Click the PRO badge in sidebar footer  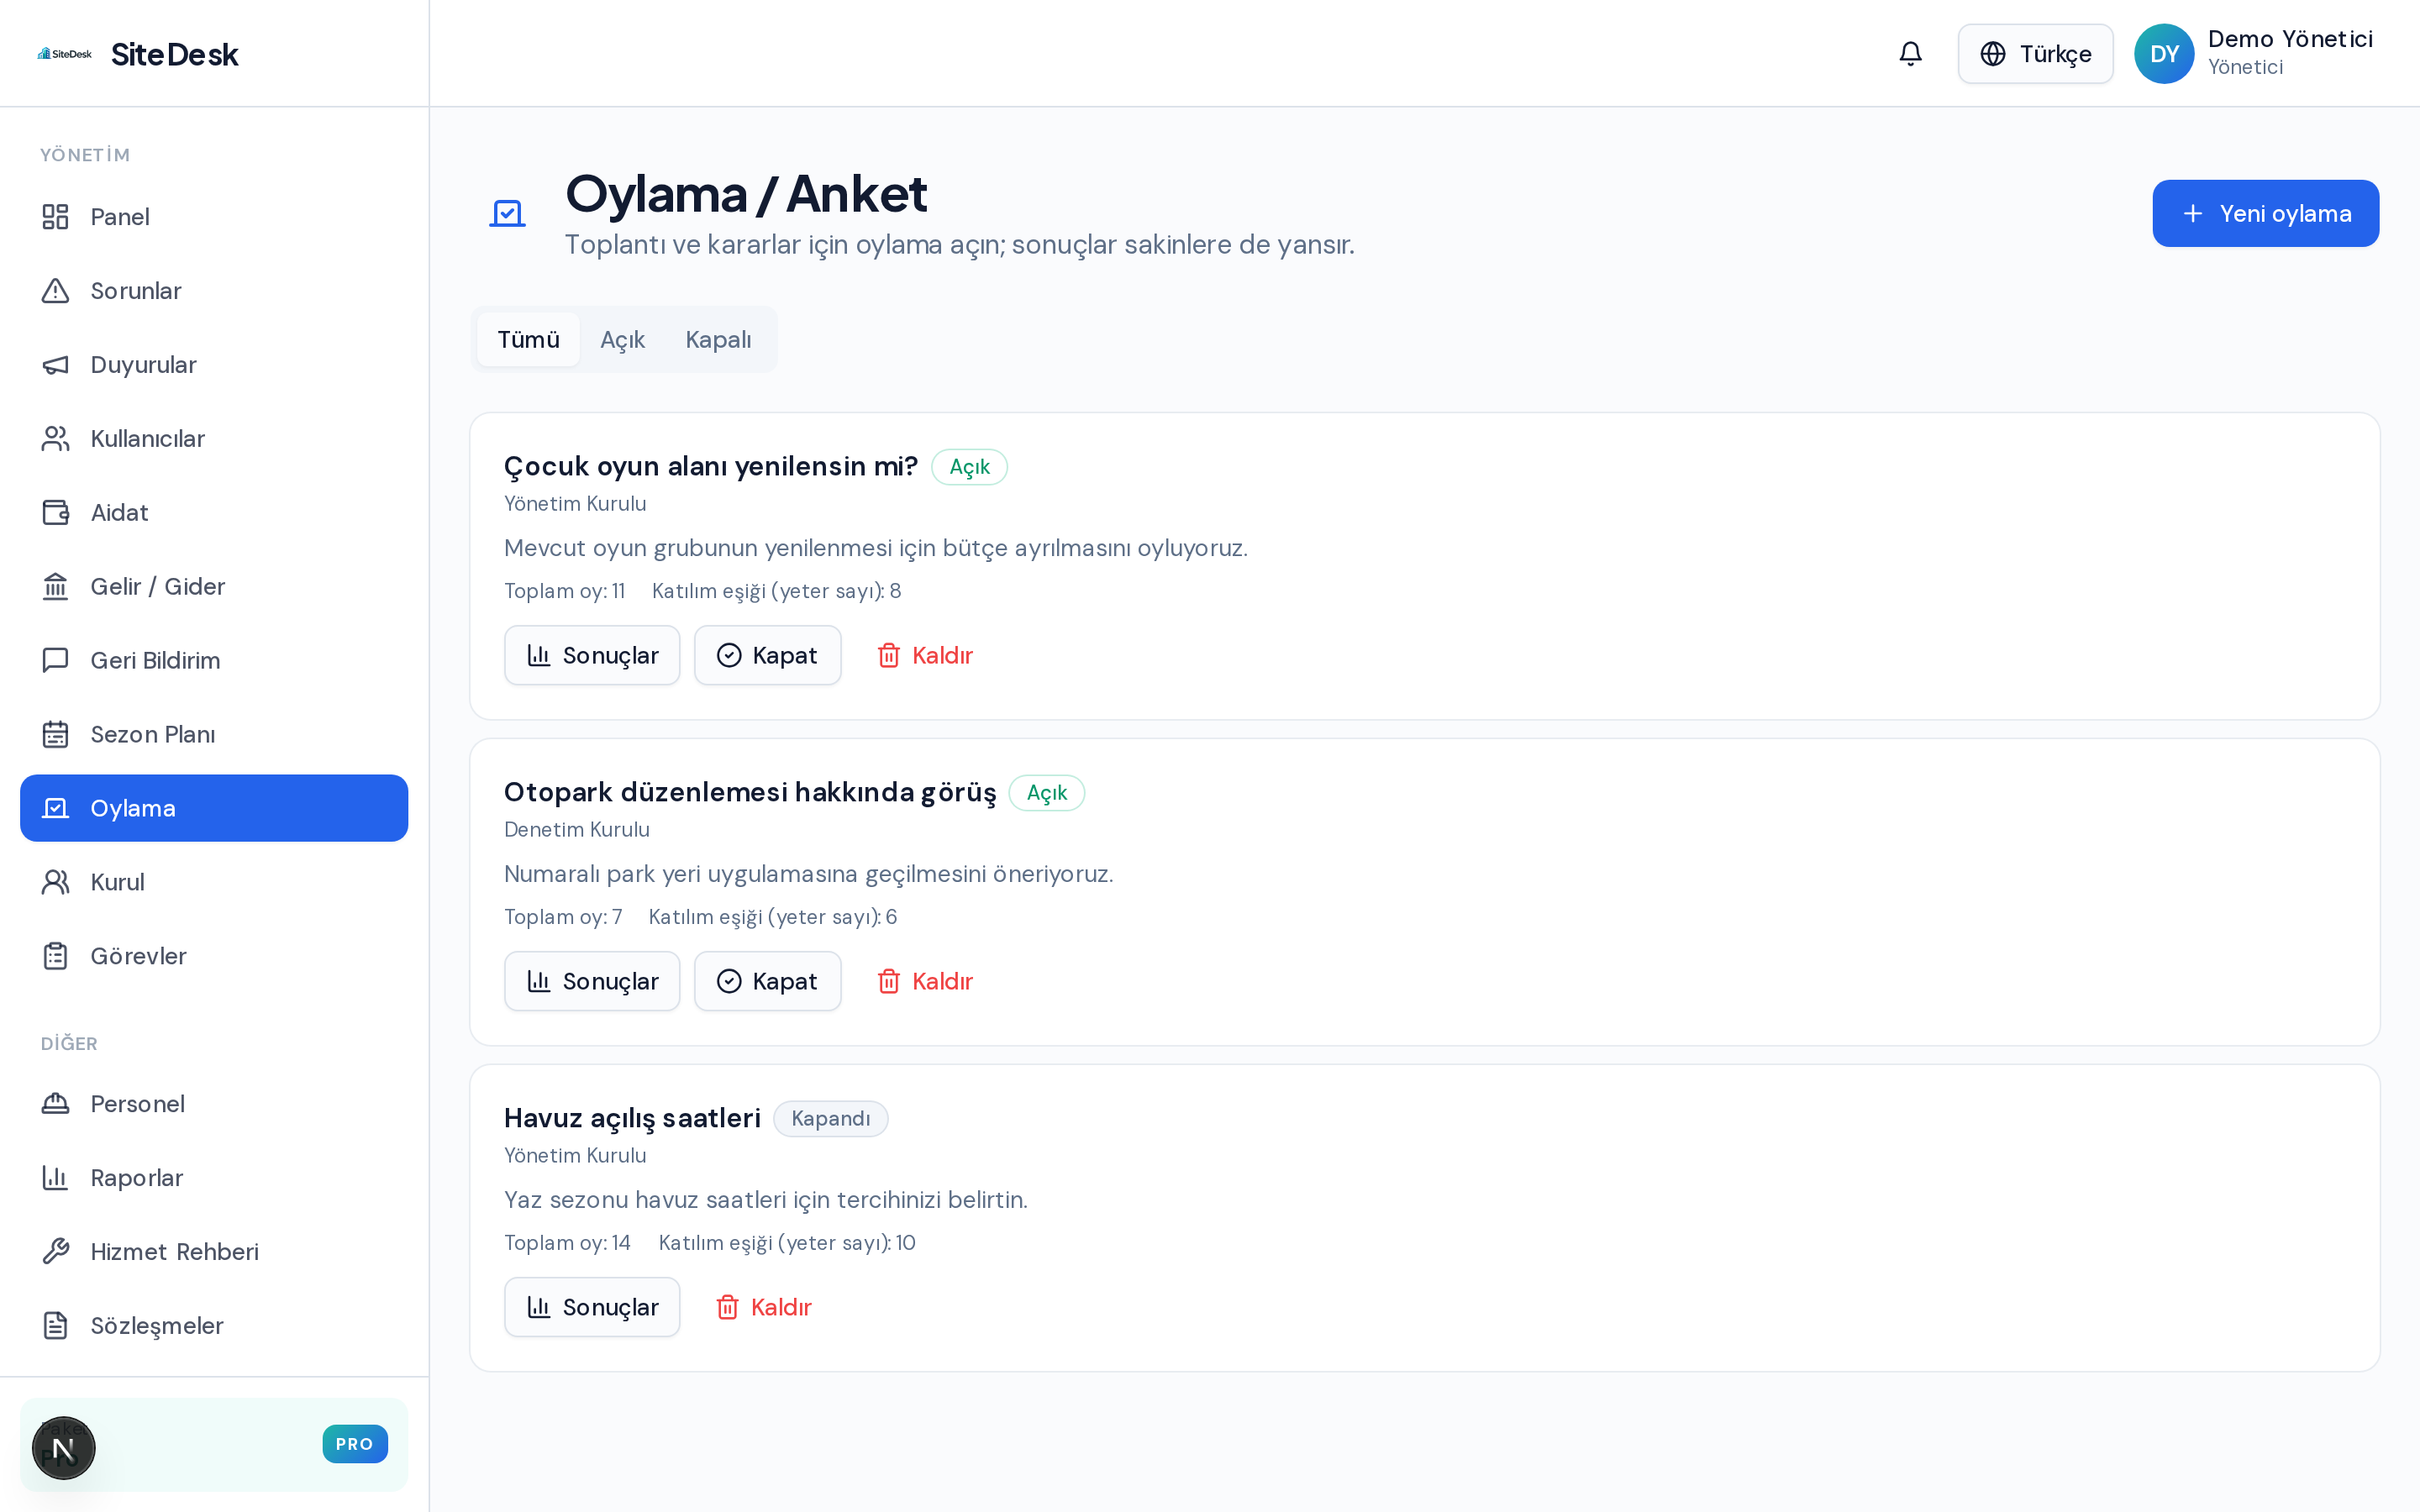coord(355,1444)
